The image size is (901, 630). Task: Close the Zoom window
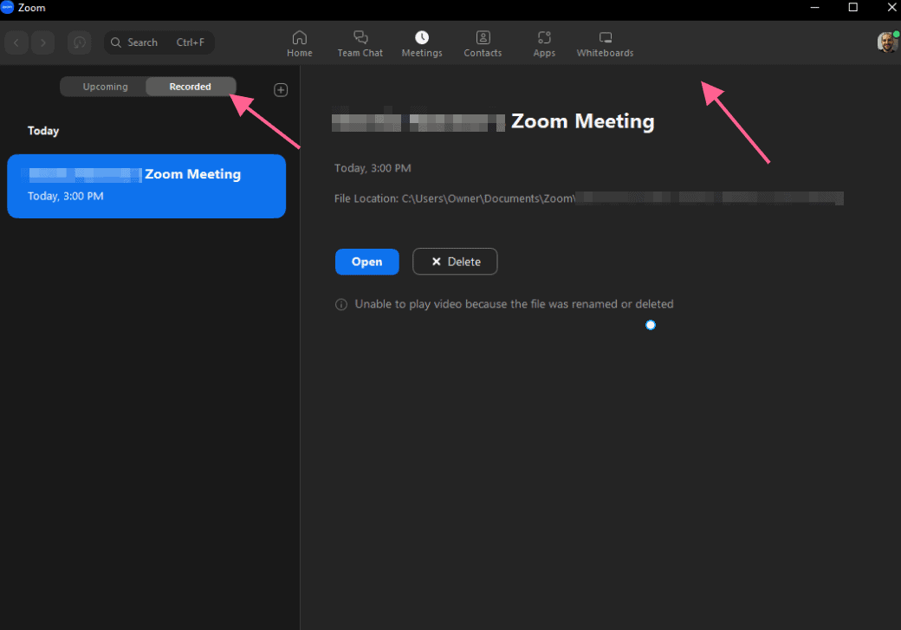pos(891,8)
